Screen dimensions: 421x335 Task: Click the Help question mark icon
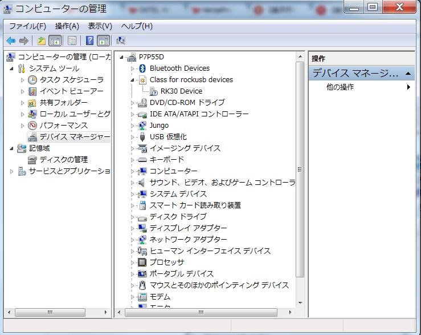(x=89, y=41)
